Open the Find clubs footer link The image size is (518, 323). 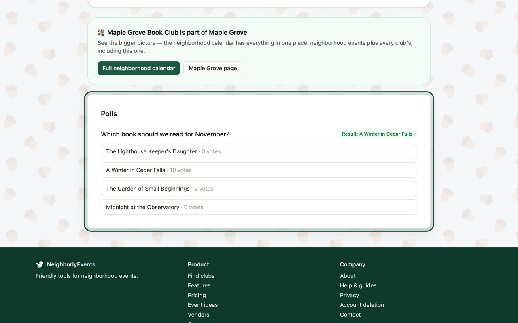pyautogui.click(x=201, y=276)
